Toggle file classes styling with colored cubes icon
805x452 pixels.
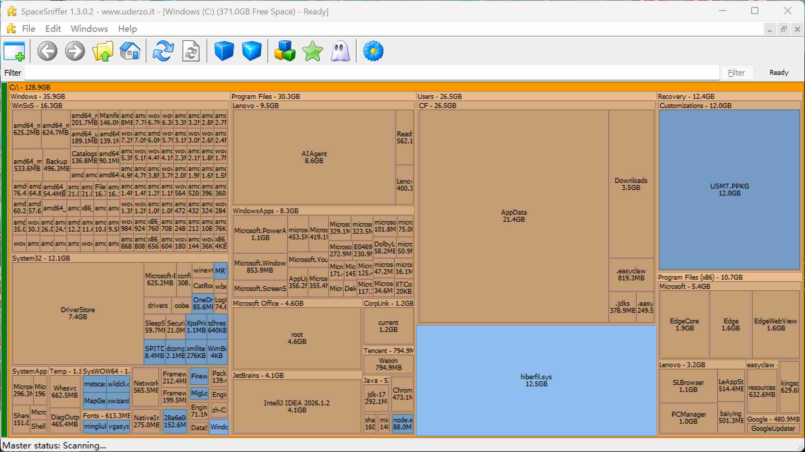coord(285,51)
